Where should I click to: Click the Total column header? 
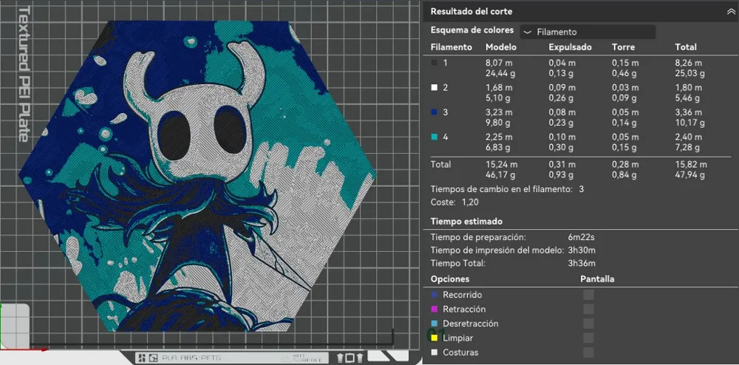[x=686, y=47]
